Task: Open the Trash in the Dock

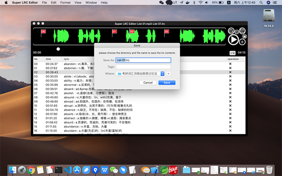Action: [x=269, y=170]
